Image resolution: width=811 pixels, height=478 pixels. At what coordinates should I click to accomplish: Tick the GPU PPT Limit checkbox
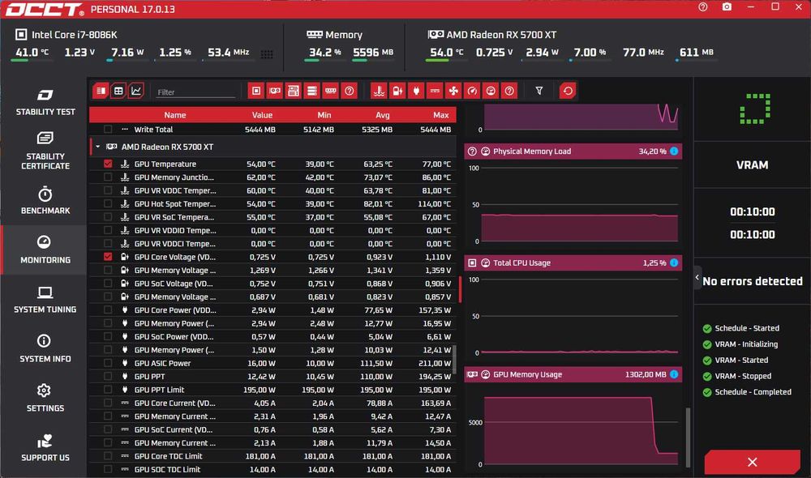(x=108, y=390)
